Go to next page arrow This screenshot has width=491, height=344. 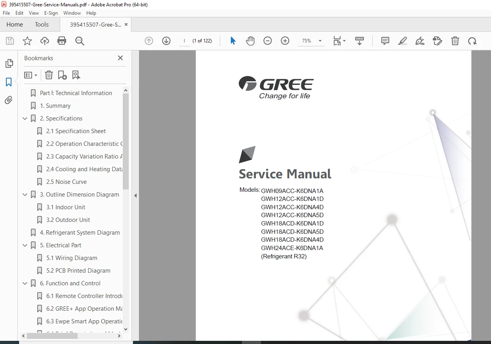click(166, 41)
